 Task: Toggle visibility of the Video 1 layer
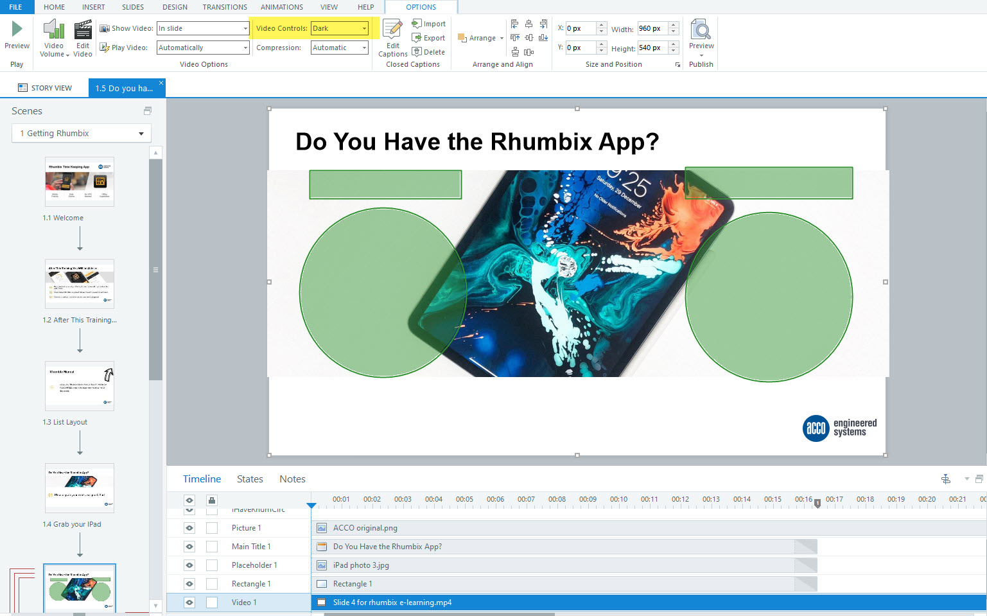pyautogui.click(x=189, y=602)
